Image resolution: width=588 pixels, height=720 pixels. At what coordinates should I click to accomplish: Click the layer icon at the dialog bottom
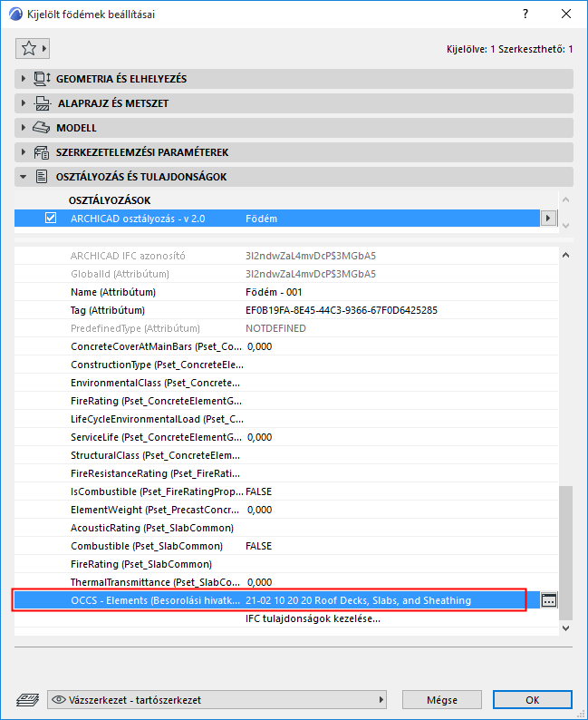point(27,700)
